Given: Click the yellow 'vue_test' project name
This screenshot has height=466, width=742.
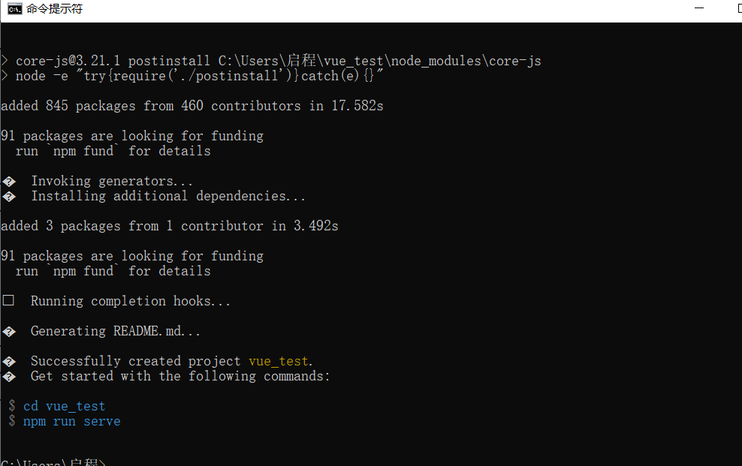Looking at the screenshot, I should coord(278,361).
